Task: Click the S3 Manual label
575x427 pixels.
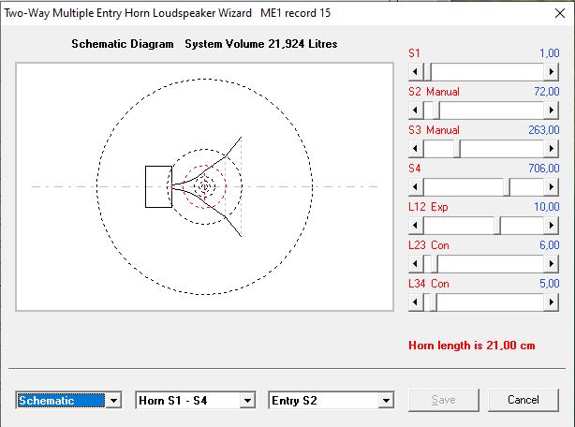Action: coord(434,130)
